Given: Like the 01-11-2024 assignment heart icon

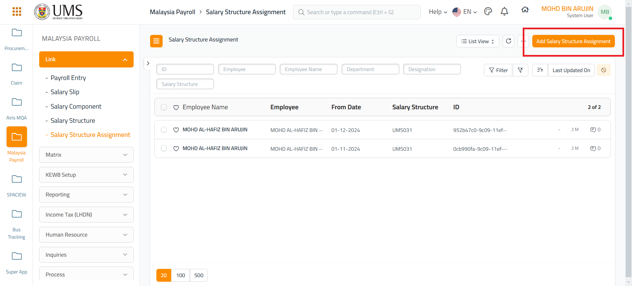Looking at the screenshot, I should (x=176, y=148).
